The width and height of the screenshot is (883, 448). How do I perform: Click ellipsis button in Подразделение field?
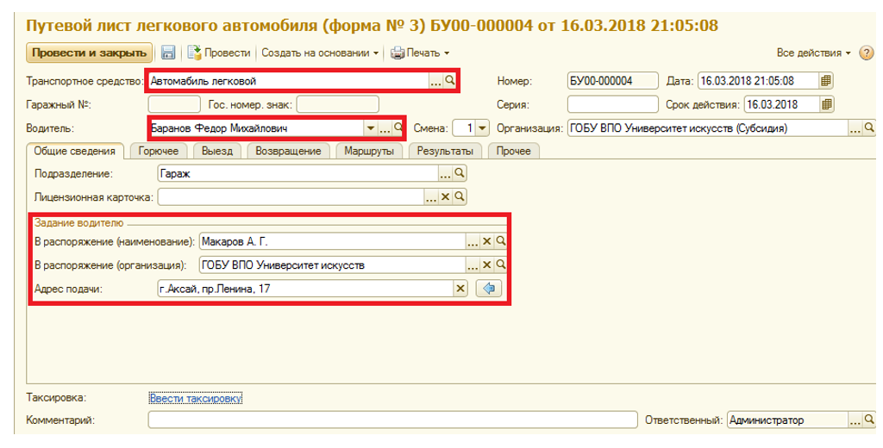pos(445,175)
